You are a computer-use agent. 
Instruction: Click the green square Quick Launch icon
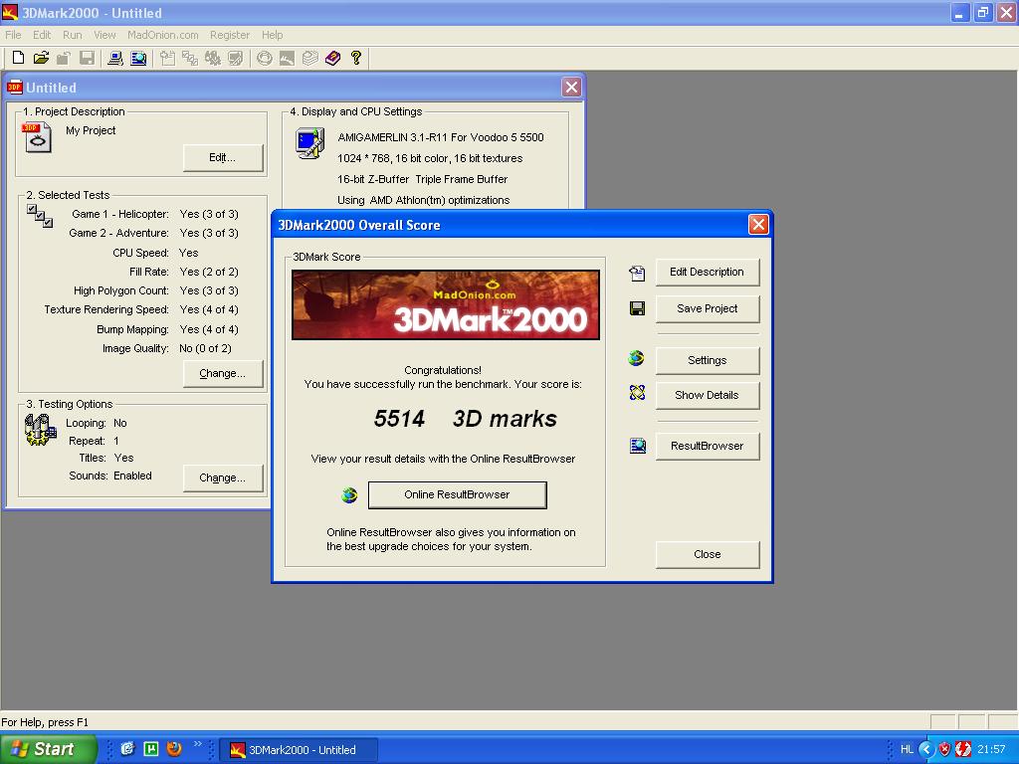151,748
